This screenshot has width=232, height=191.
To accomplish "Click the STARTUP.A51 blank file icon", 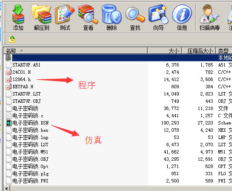I will (x=9, y=65).
